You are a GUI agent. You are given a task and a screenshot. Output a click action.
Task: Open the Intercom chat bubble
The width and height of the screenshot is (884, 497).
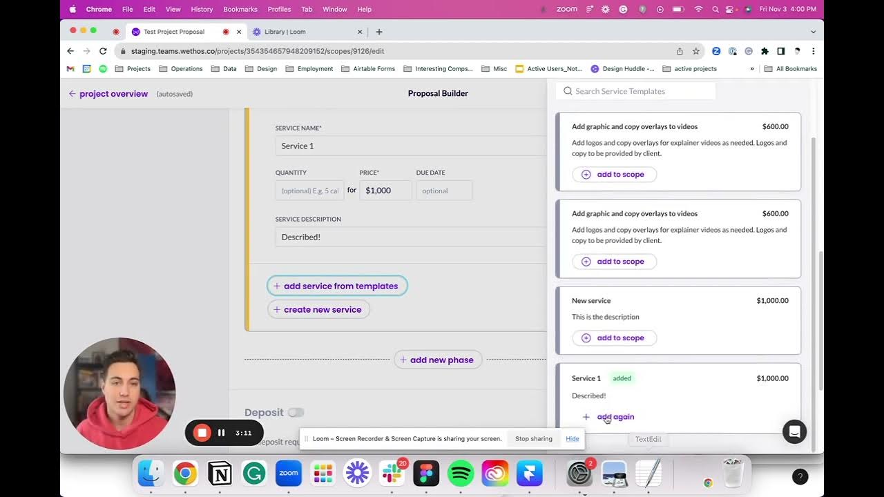(x=794, y=431)
